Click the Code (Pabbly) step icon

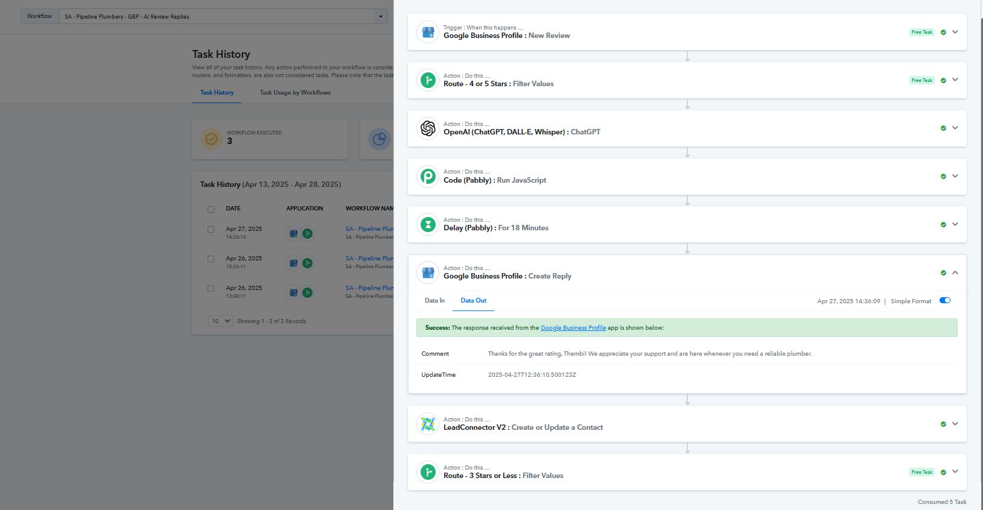click(428, 176)
